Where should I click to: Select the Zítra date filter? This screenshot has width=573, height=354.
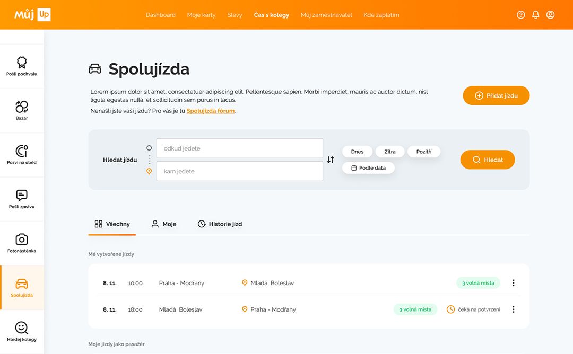390,152
